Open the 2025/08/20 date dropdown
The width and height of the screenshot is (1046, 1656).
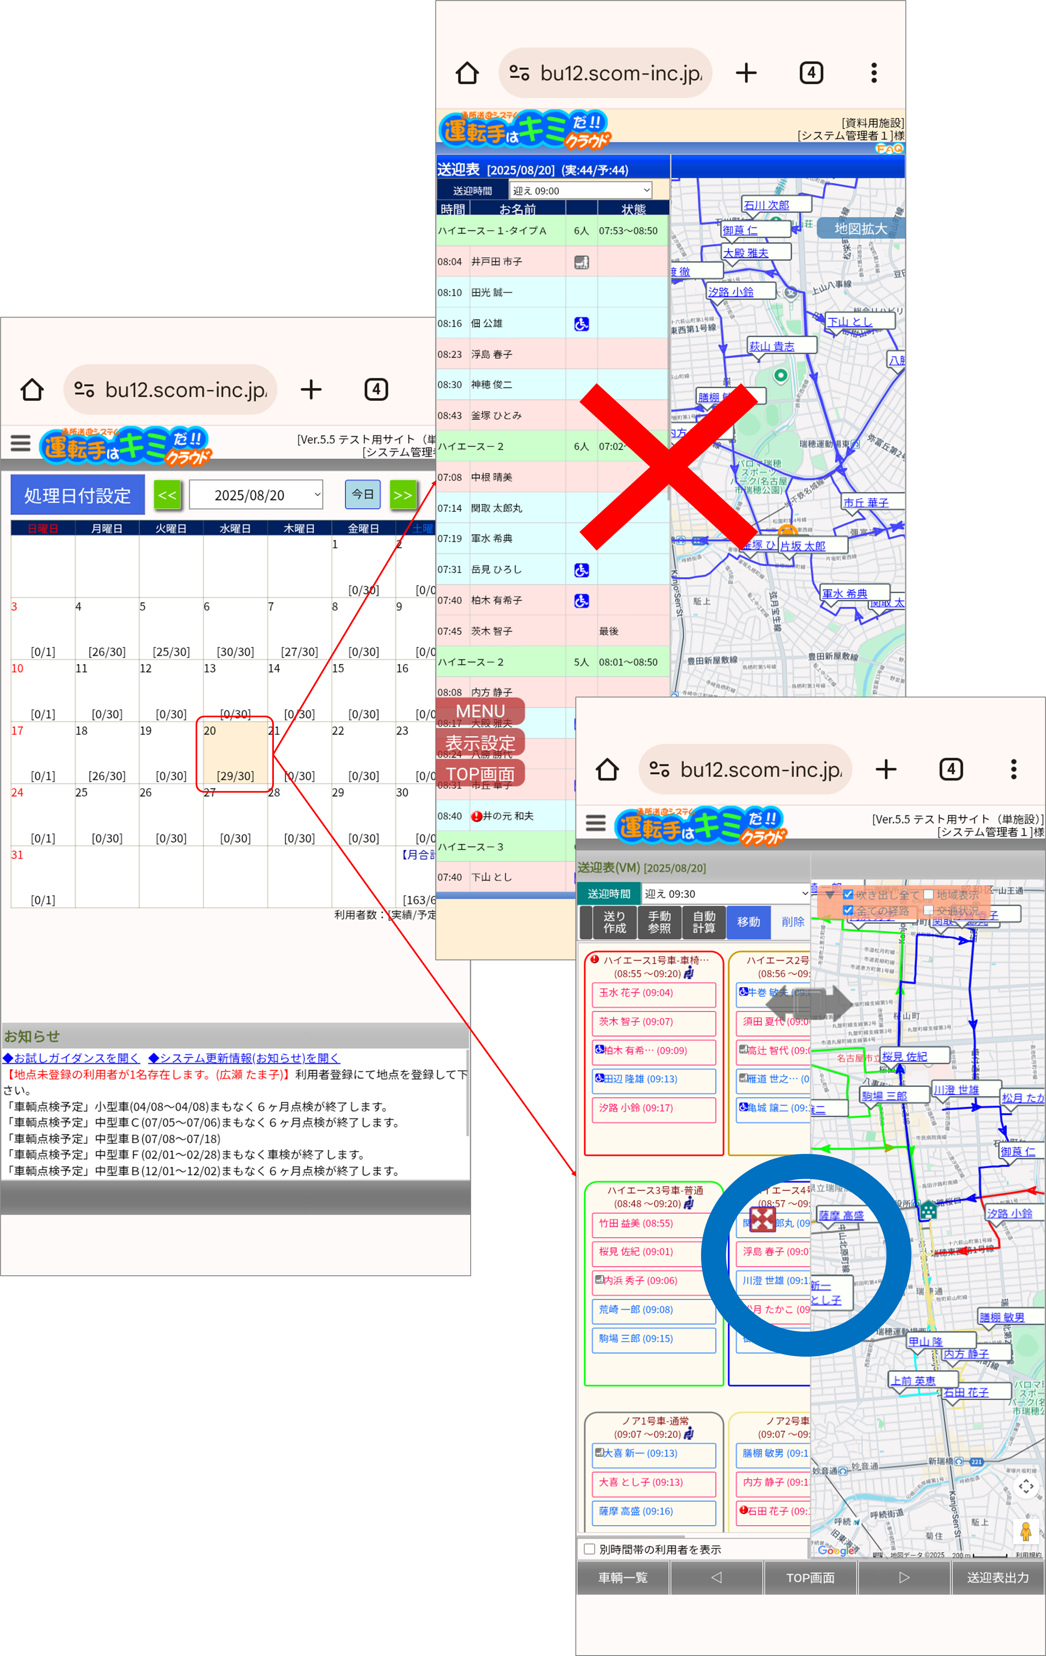click(256, 495)
